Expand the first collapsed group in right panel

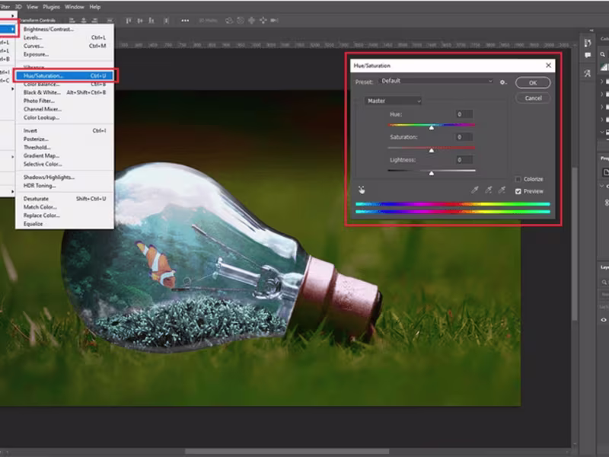[x=602, y=81]
